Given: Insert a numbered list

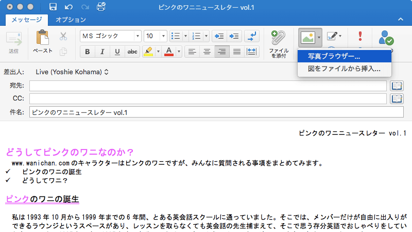Looking at the screenshot, I should pyautogui.click(x=196, y=36).
